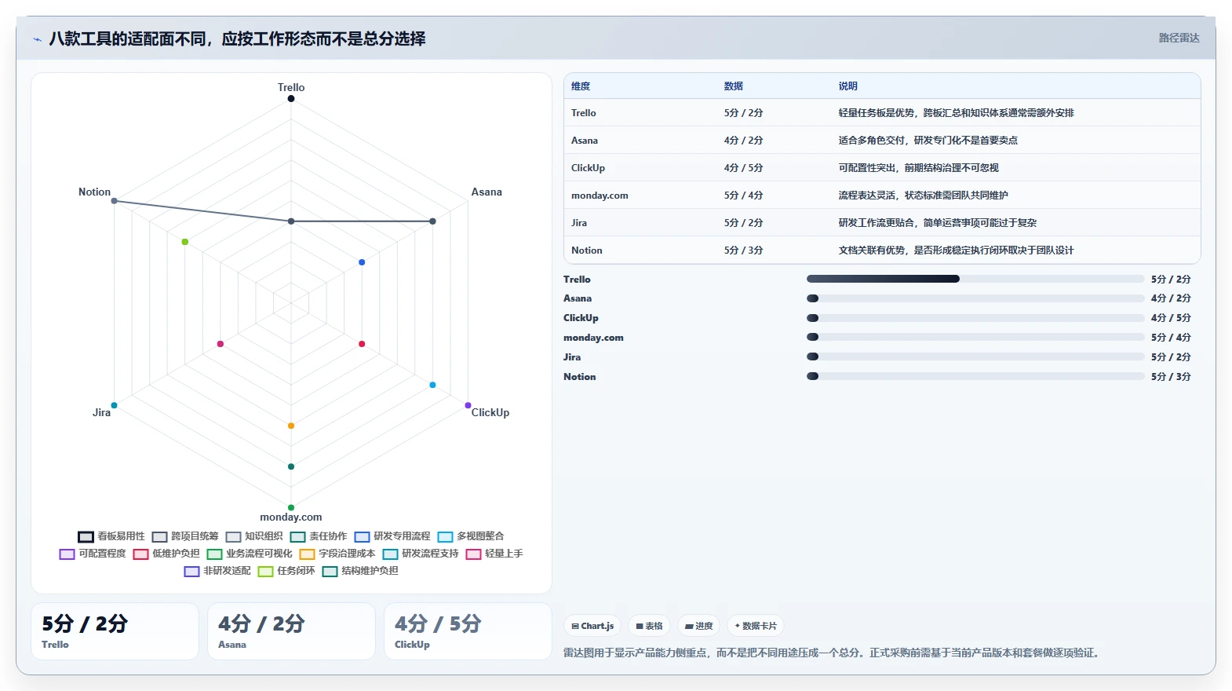This screenshot has height=691, width=1232.
Task: Click the orange radar data point
Action: (x=291, y=426)
